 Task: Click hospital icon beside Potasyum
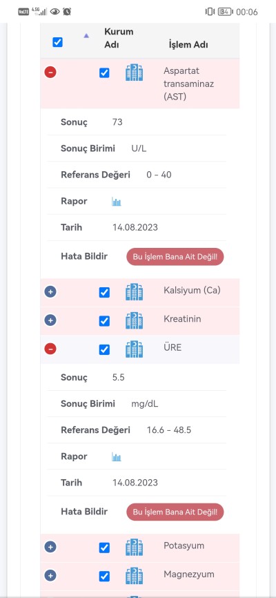(134, 548)
